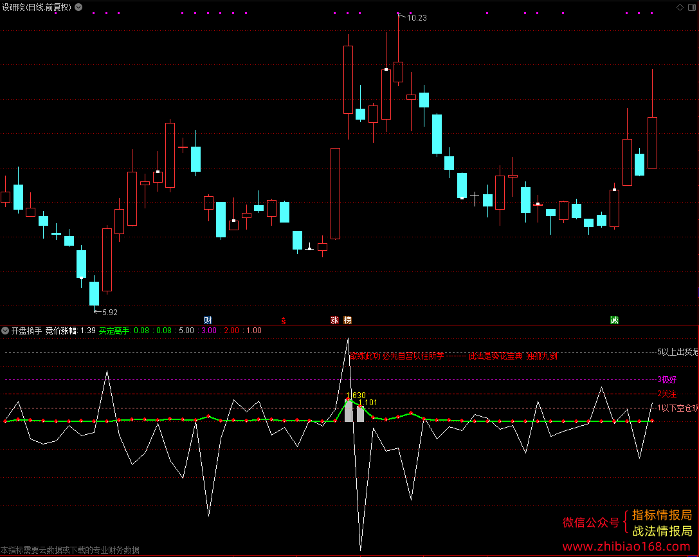Click the diamond icon at top right
699x557 pixels.
pos(680,7)
